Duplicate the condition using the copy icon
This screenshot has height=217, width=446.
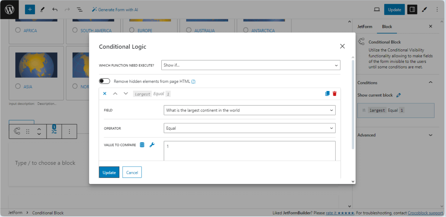327,94
